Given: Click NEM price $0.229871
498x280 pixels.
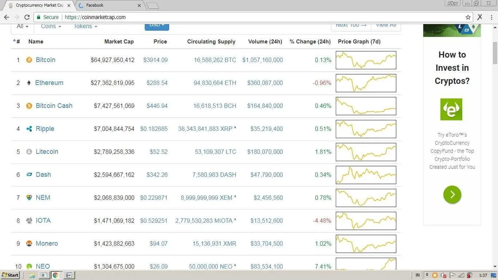Looking at the screenshot, I should (154, 198).
